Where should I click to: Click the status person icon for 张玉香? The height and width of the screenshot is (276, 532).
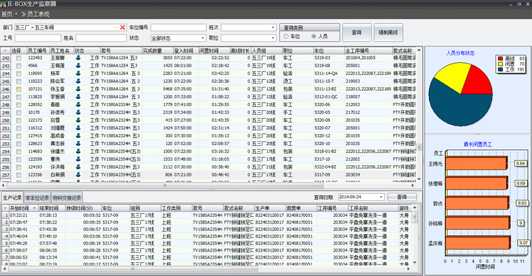(78, 89)
